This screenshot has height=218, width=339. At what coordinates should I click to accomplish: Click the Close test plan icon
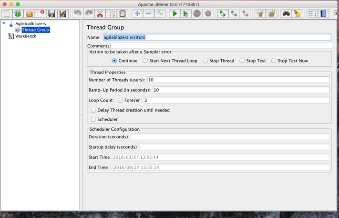pos(41,13)
